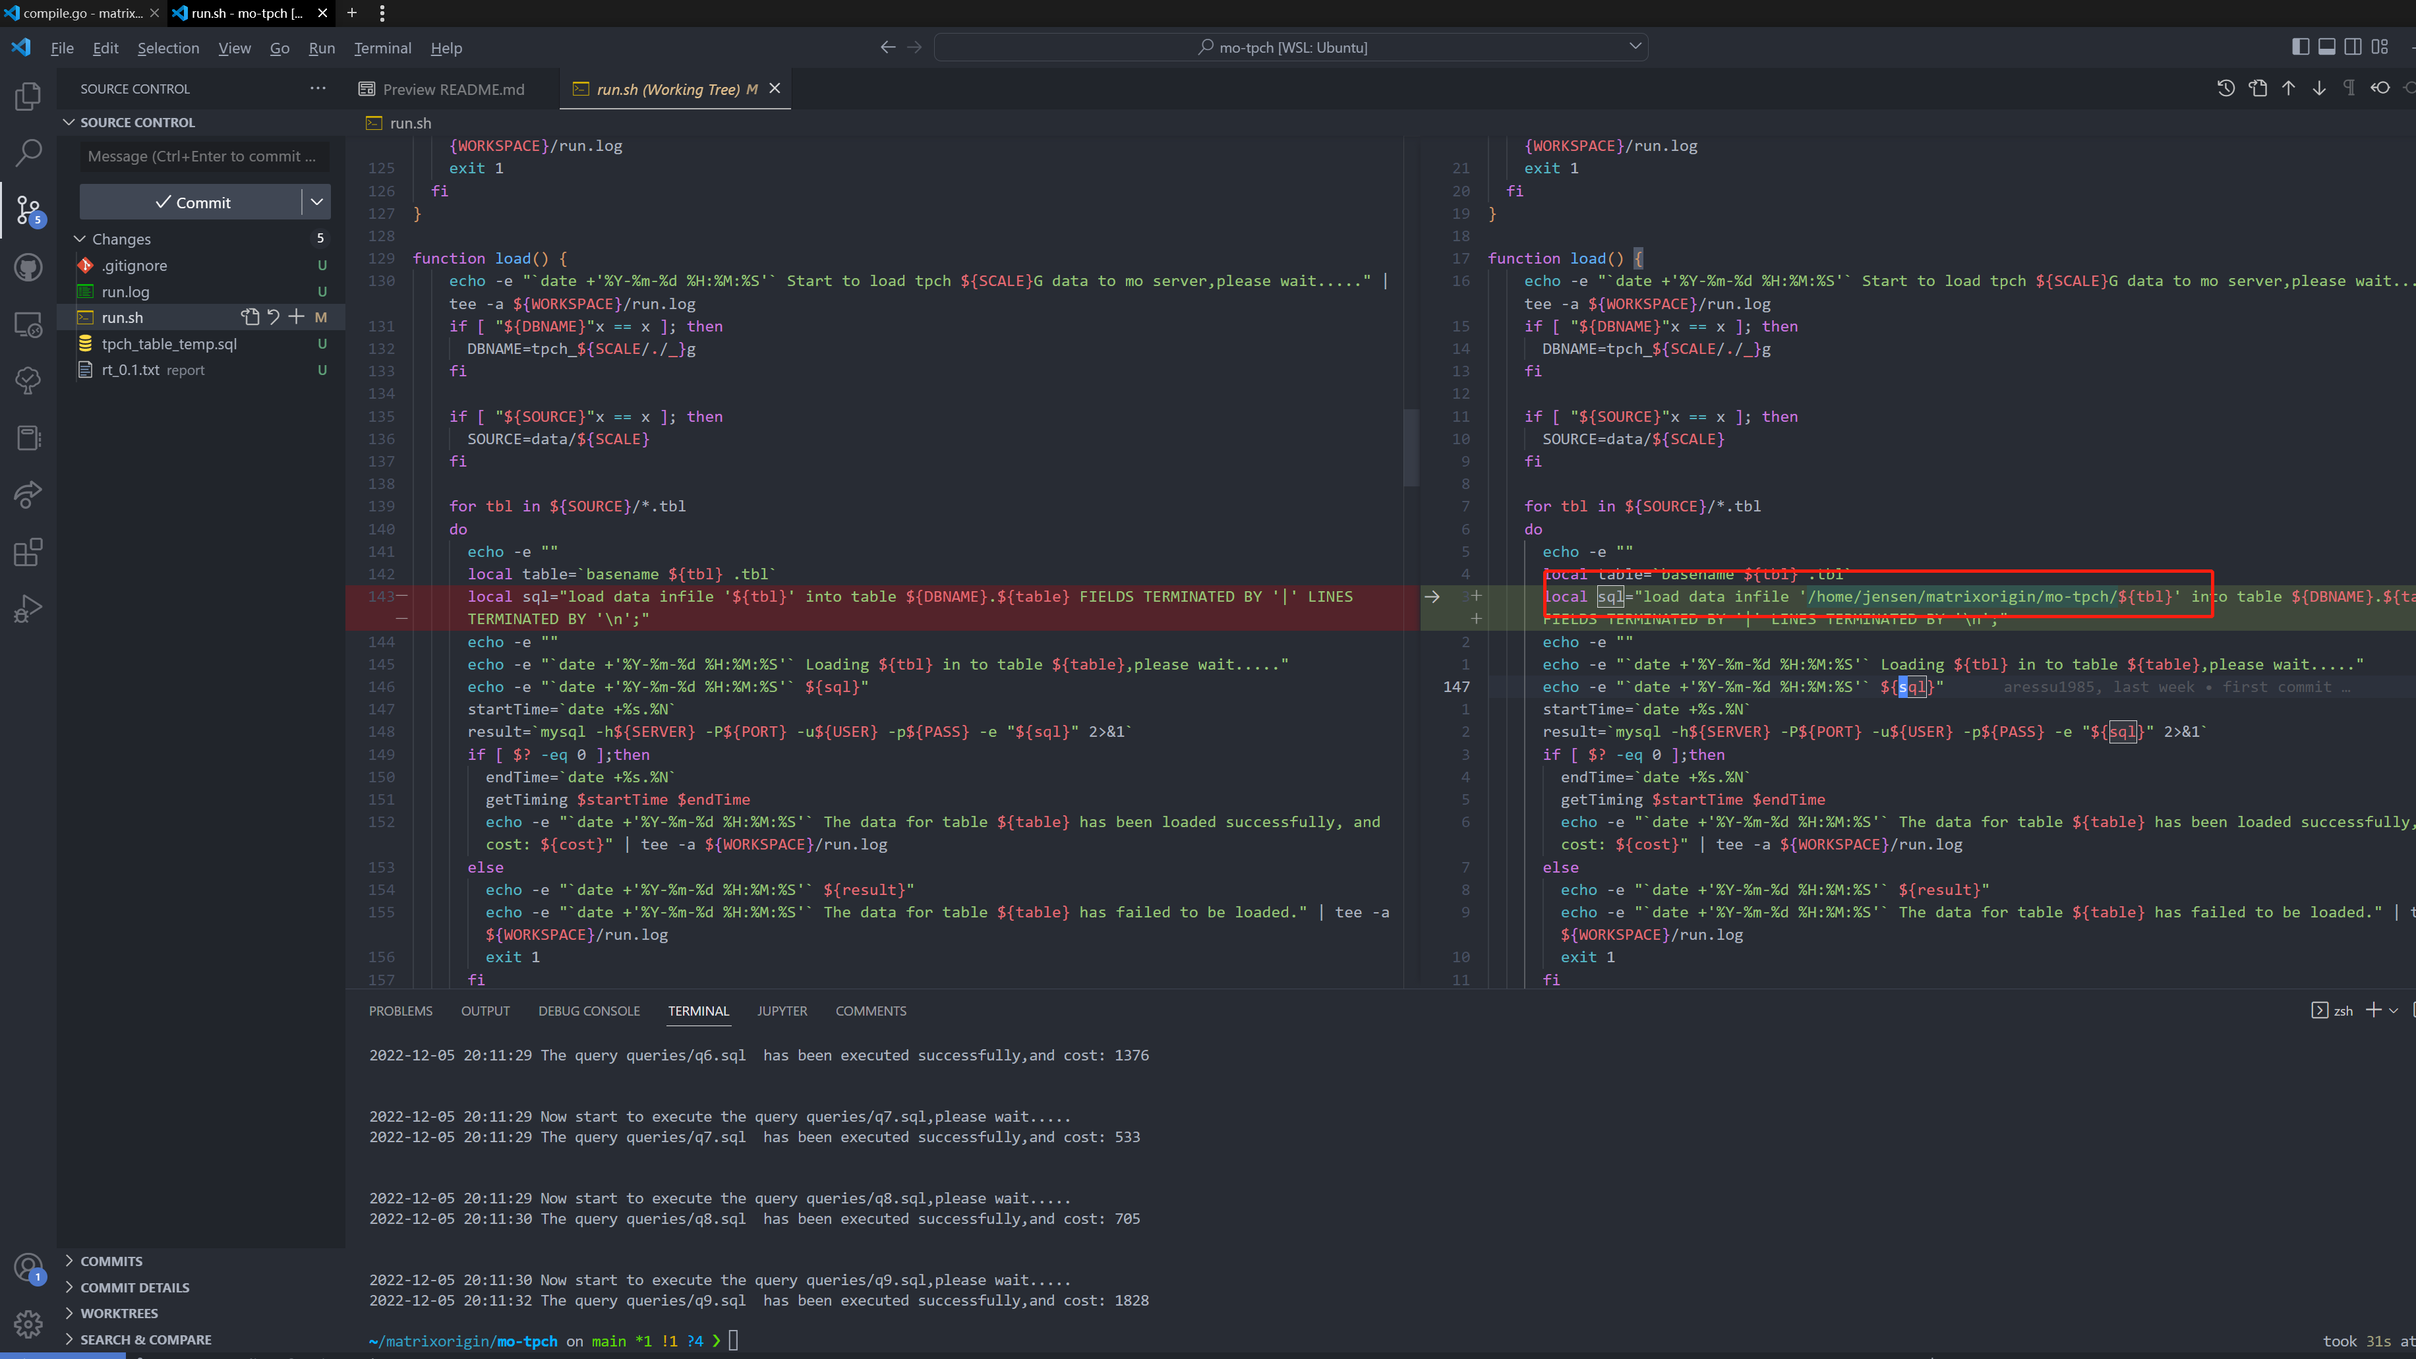Stage run.sh with the plus icon

click(295, 317)
